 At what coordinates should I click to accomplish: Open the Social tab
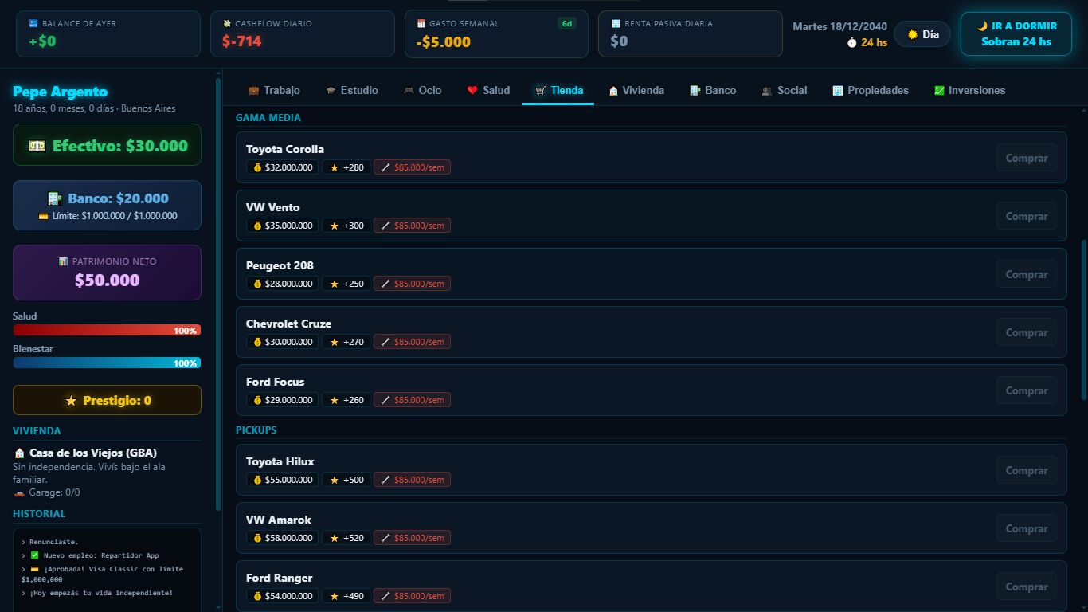click(784, 91)
